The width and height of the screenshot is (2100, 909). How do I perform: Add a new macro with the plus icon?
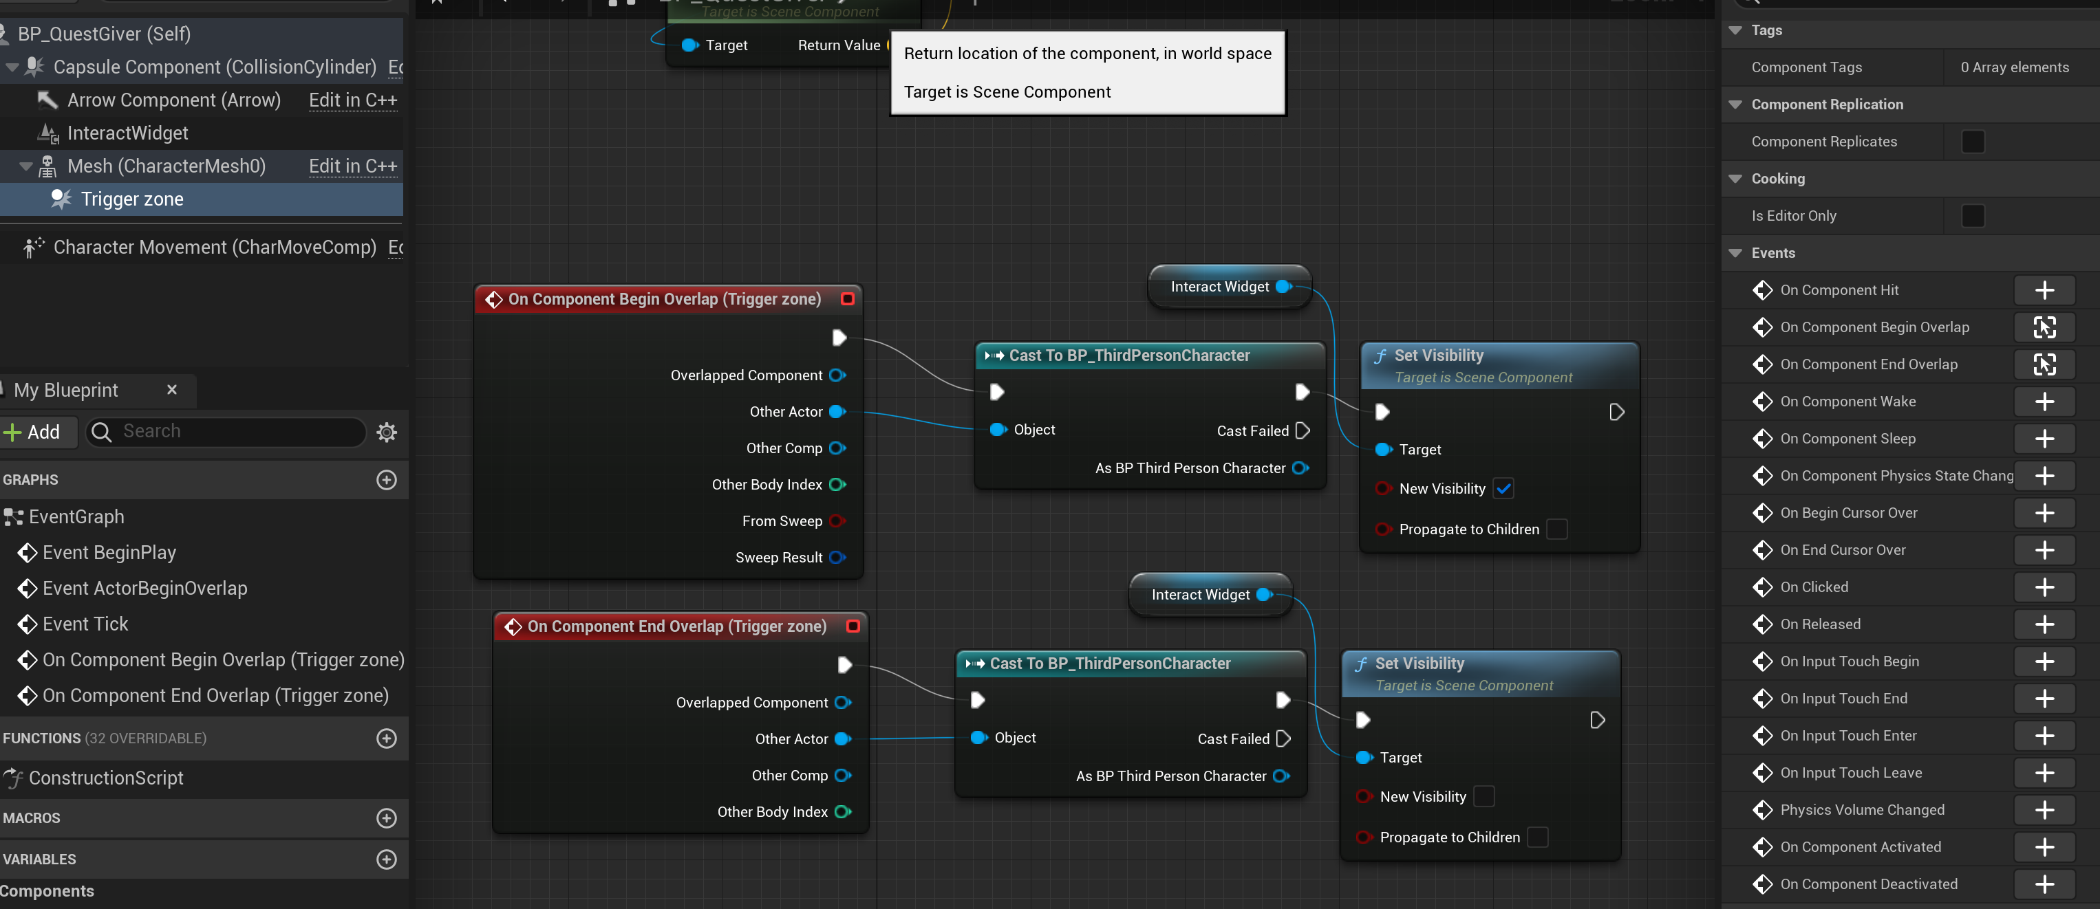point(387,818)
